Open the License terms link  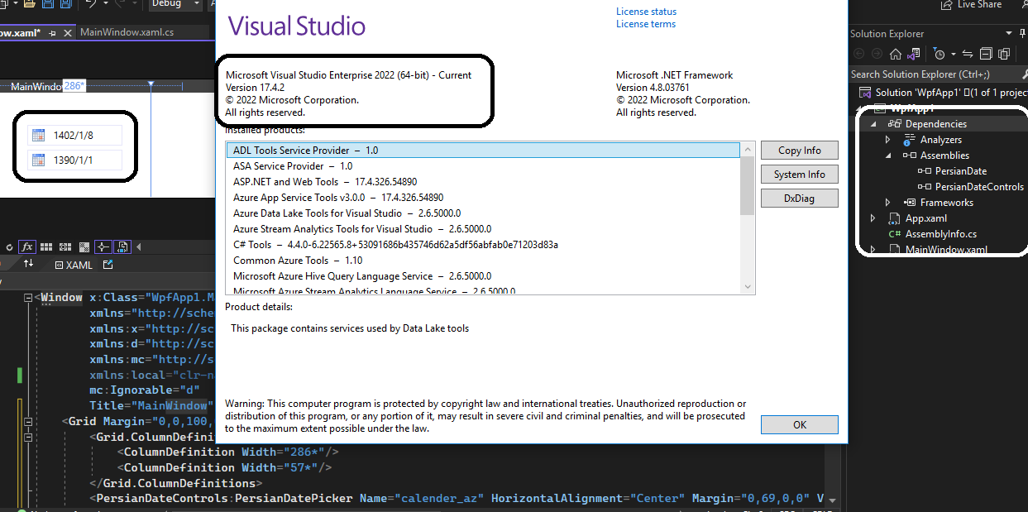coord(646,24)
